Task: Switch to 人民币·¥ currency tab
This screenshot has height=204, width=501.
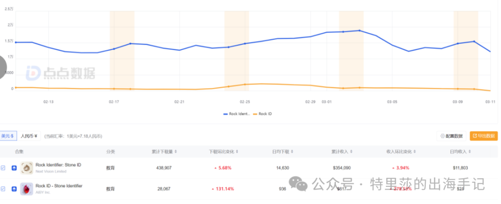Action: point(29,136)
